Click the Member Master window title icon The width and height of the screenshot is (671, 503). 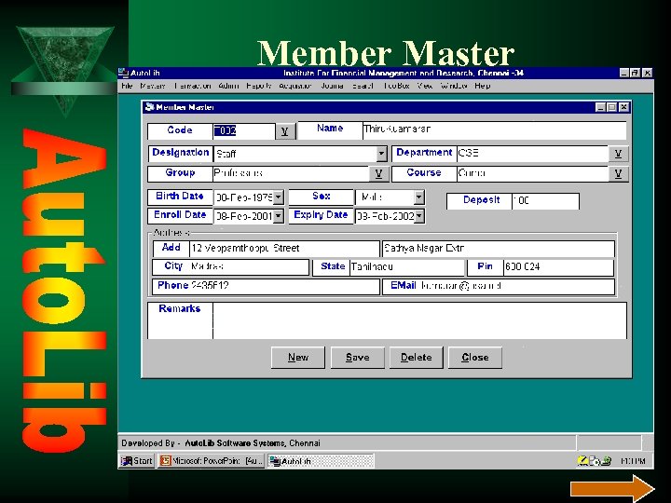149,107
